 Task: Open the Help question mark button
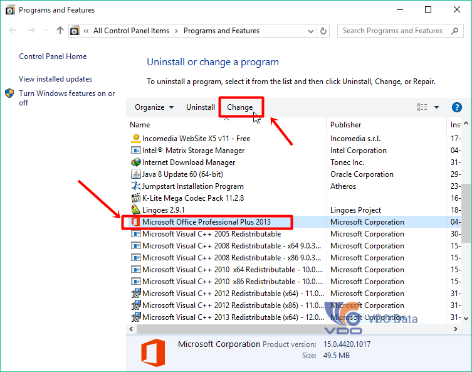point(457,107)
